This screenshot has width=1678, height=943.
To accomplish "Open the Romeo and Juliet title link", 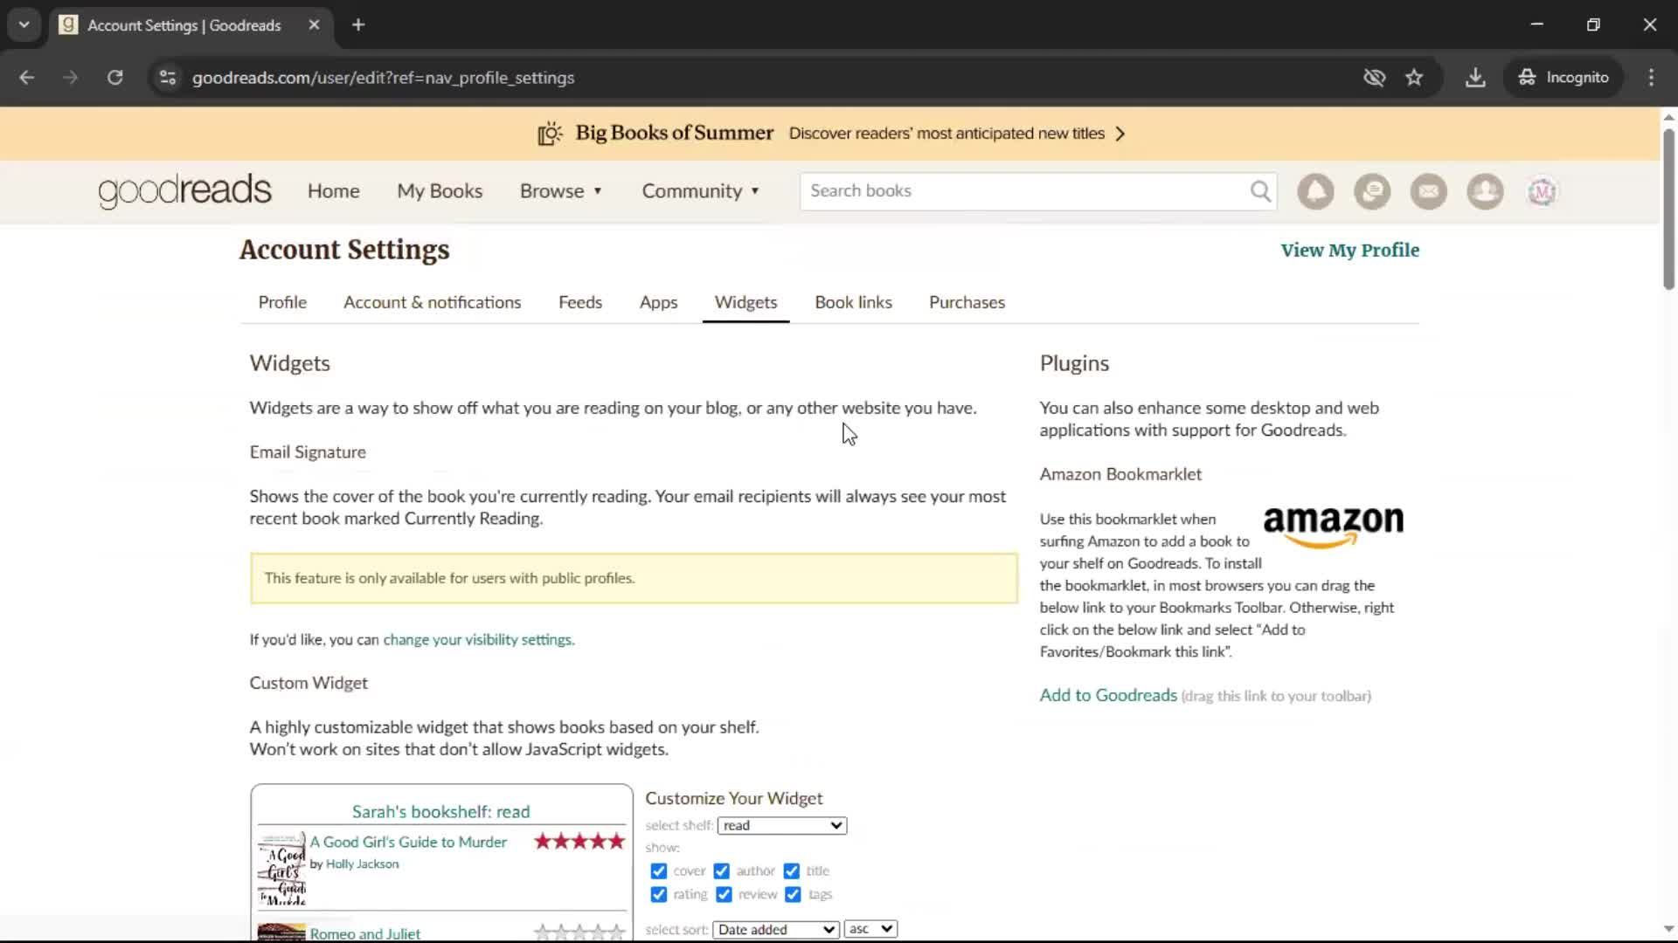I will coord(364,933).
